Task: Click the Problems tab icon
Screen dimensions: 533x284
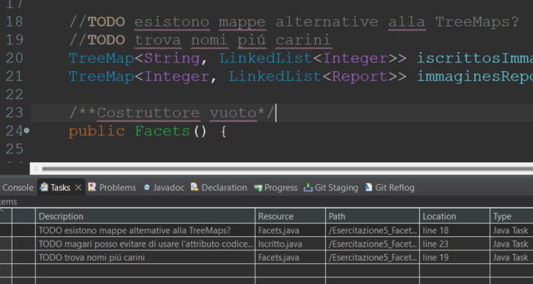Action: [92, 187]
